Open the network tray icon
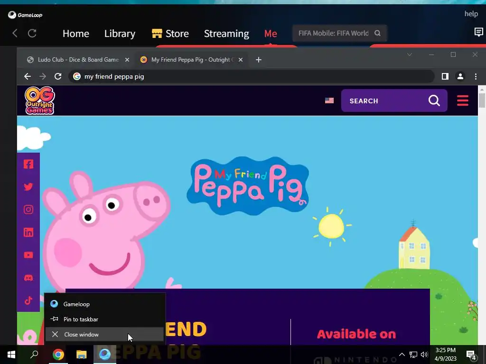The width and height of the screenshot is (486, 364). [413, 355]
